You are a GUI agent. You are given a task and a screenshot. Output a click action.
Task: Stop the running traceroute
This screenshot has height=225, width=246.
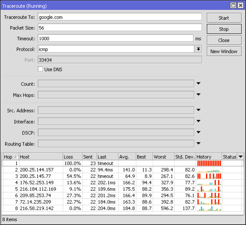pyautogui.click(x=224, y=29)
